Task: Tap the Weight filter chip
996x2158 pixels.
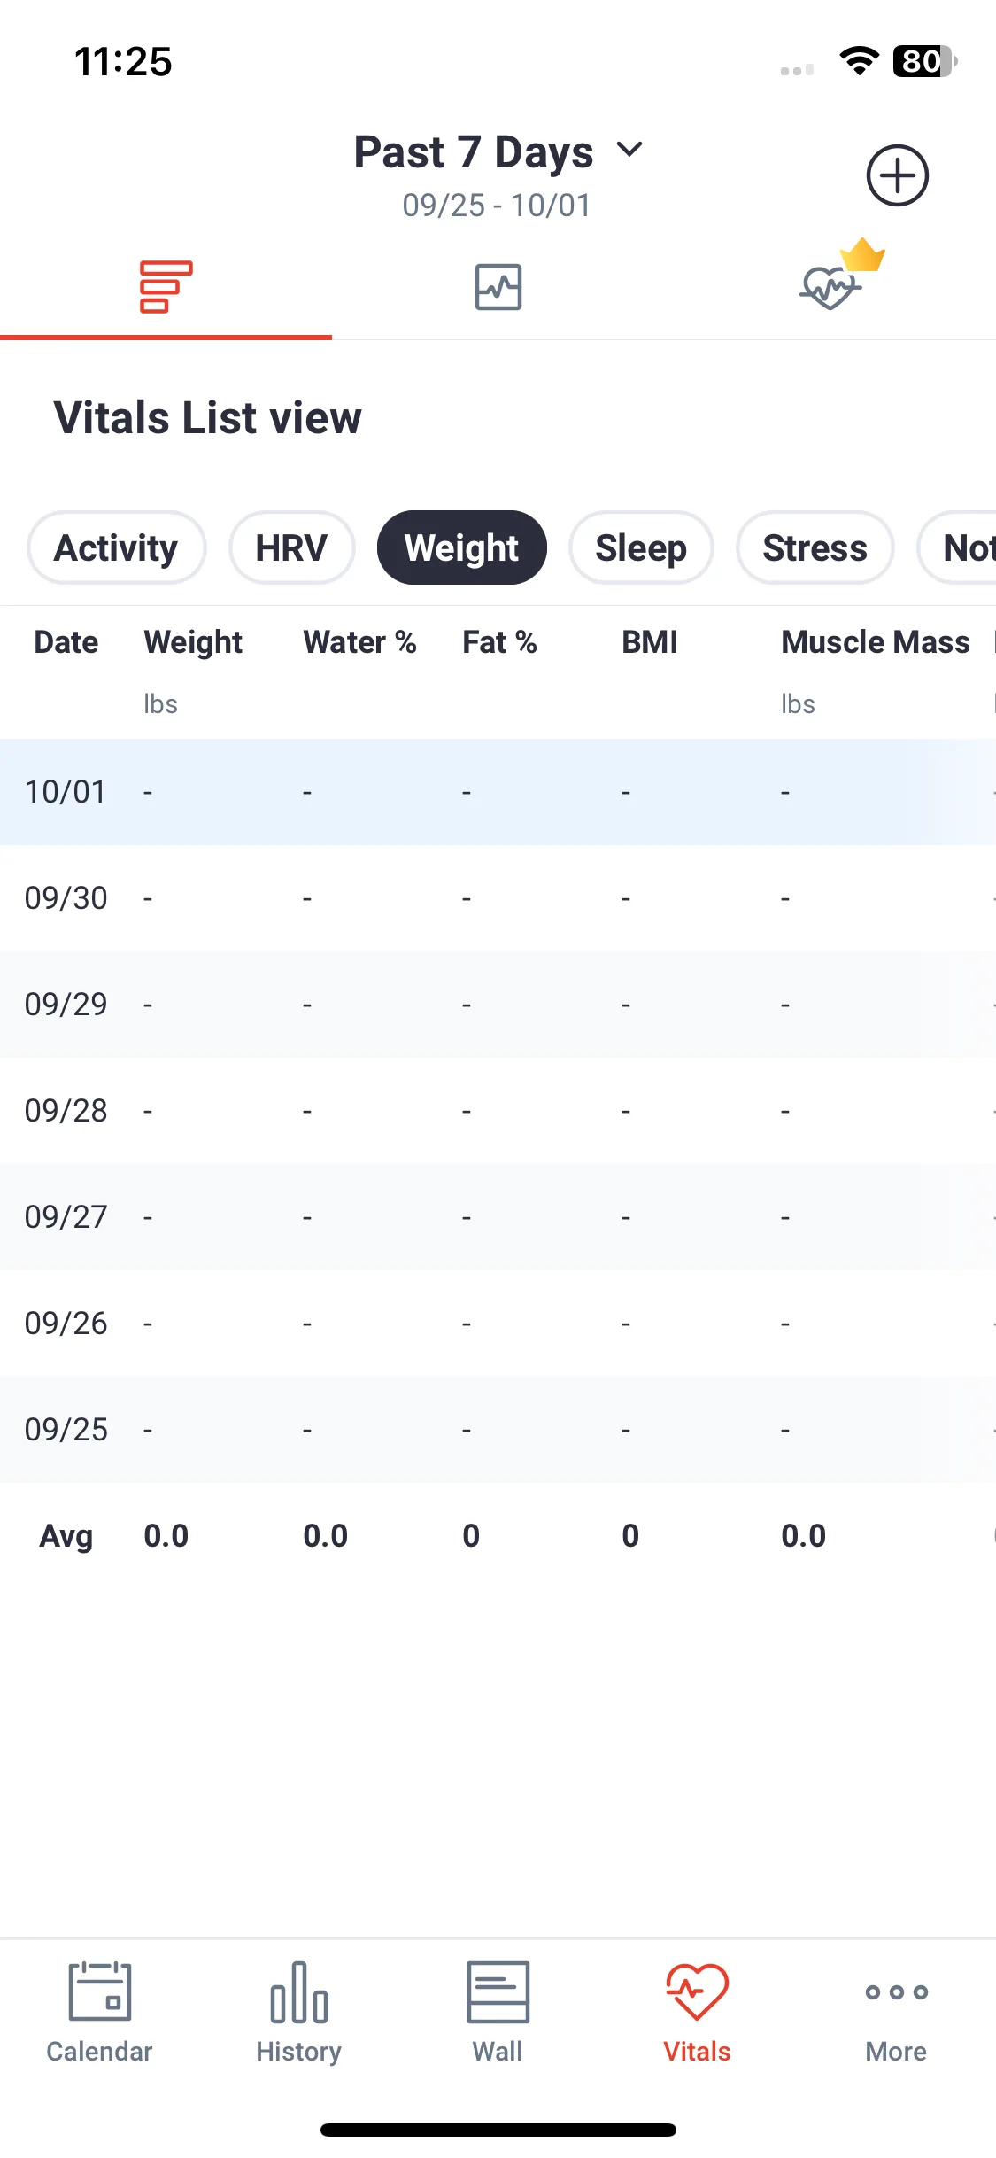Action: [x=461, y=547]
